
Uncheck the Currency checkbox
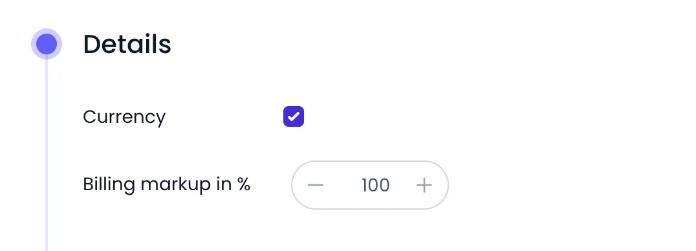click(x=294, y=116)
